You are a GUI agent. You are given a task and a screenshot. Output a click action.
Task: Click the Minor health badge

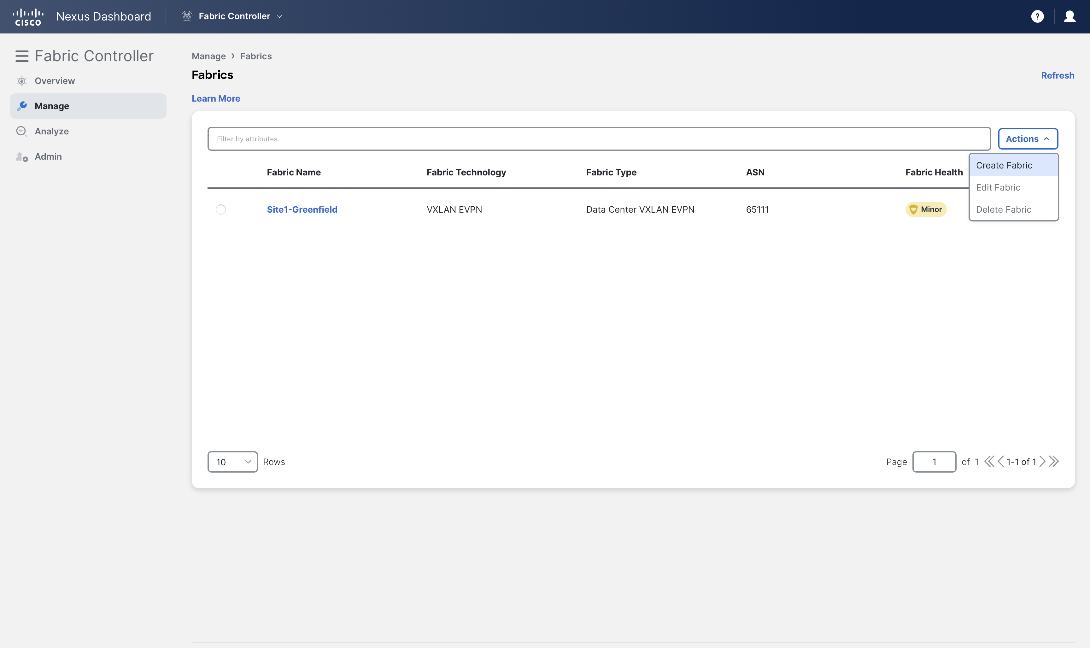tap(926, 209)
